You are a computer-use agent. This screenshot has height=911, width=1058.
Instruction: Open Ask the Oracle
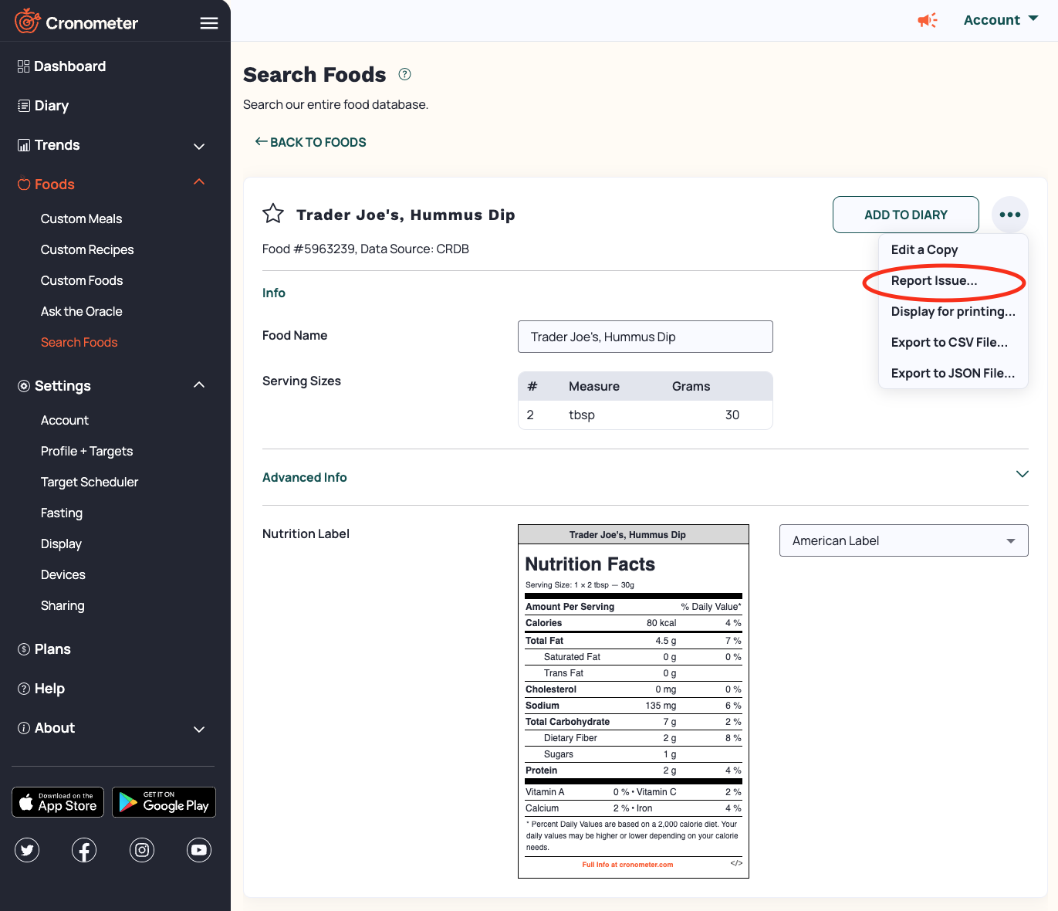pos(82,311)
